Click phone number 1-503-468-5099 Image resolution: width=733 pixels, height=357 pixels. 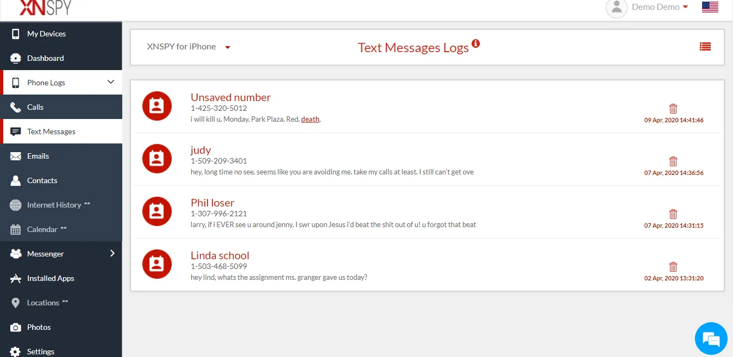(x=219, y=266)
